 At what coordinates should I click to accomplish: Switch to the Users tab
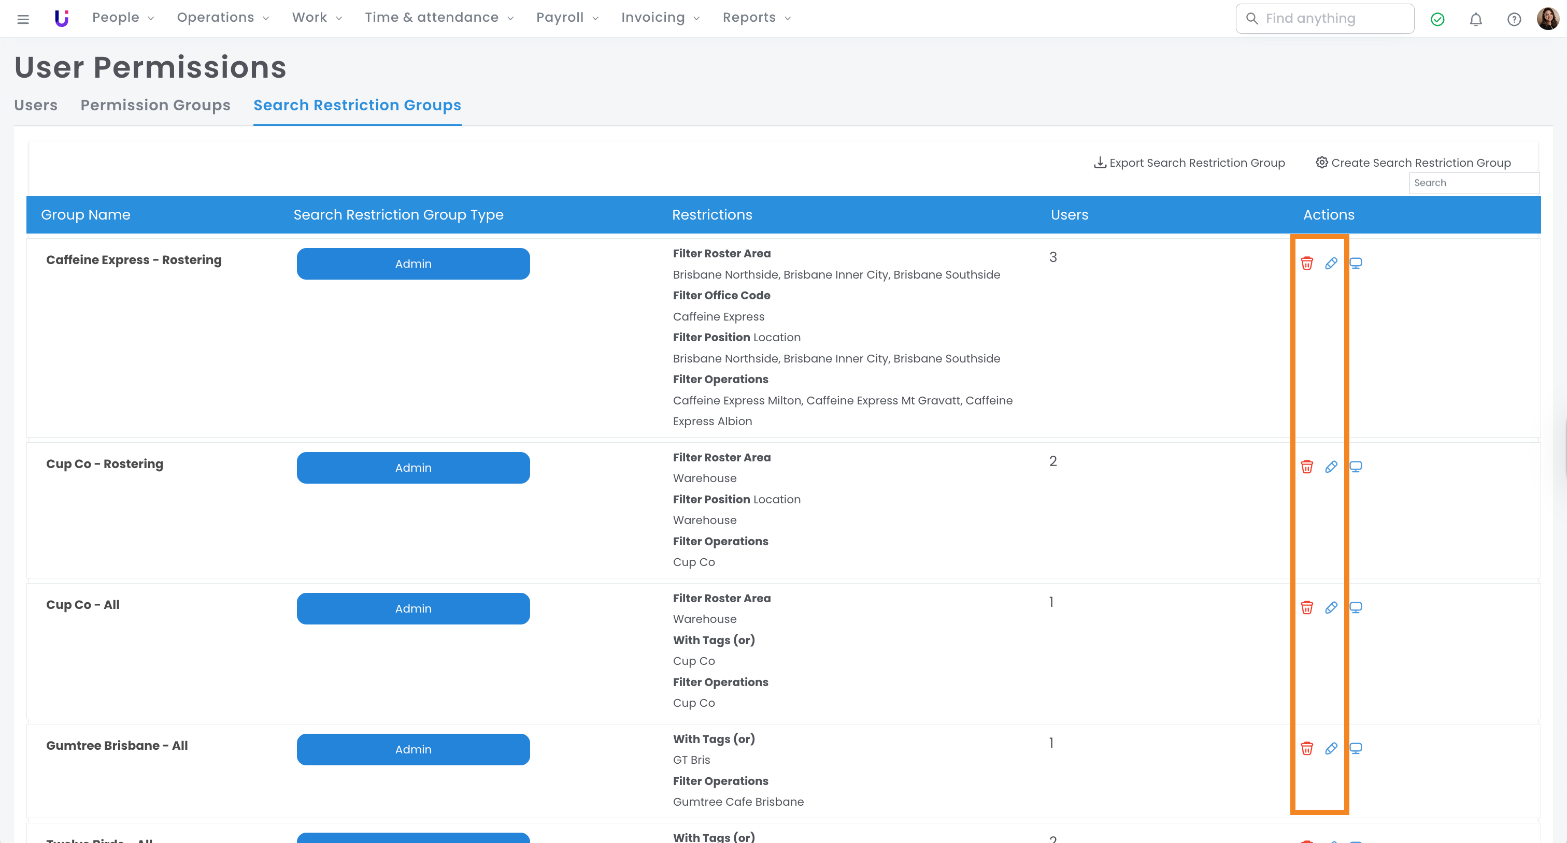(x=36, y=105)
